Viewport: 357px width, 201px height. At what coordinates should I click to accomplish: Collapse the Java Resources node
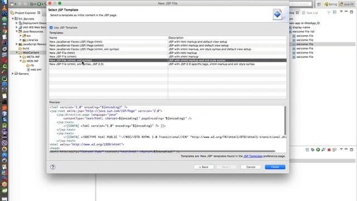click(x=17, y=31)
